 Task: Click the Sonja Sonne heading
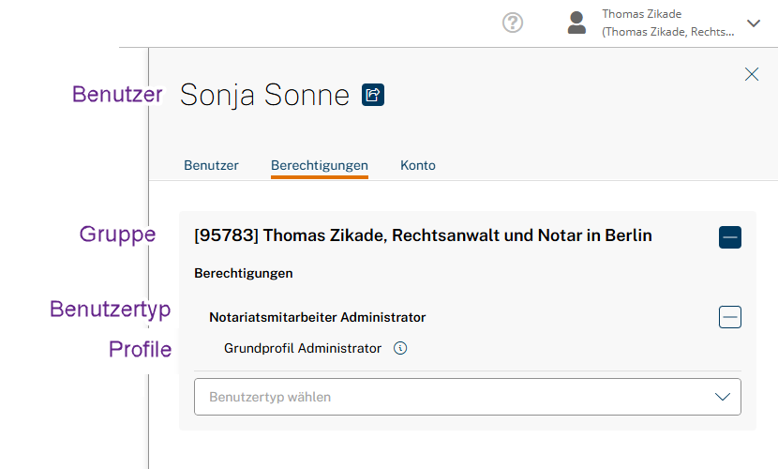point(264,95)
